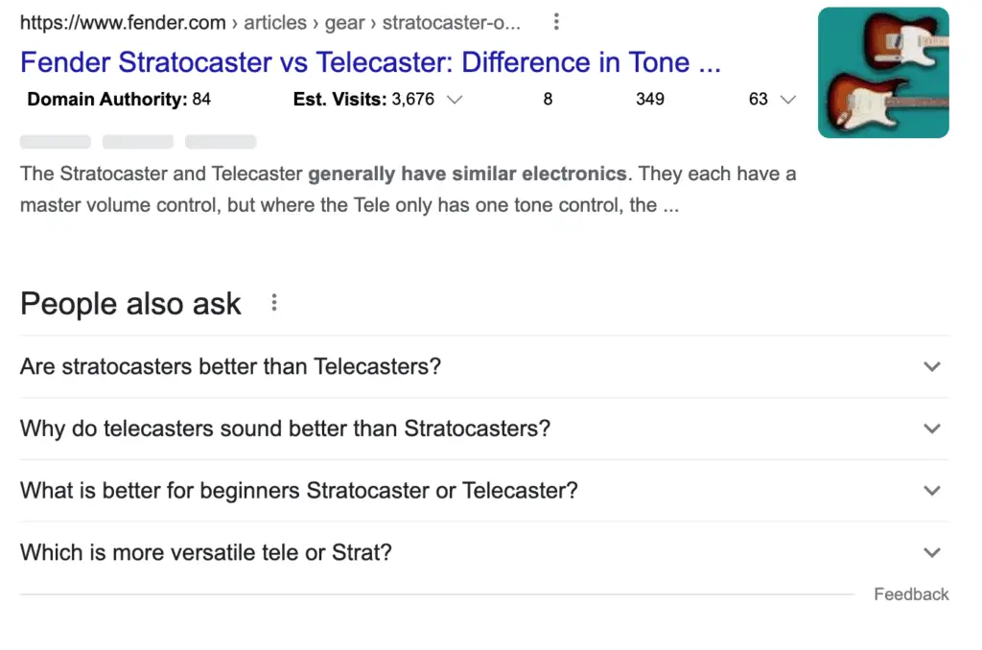Click the 349 metric value
Viewport: 982px width, 650px height.
(x=649, y=99)
